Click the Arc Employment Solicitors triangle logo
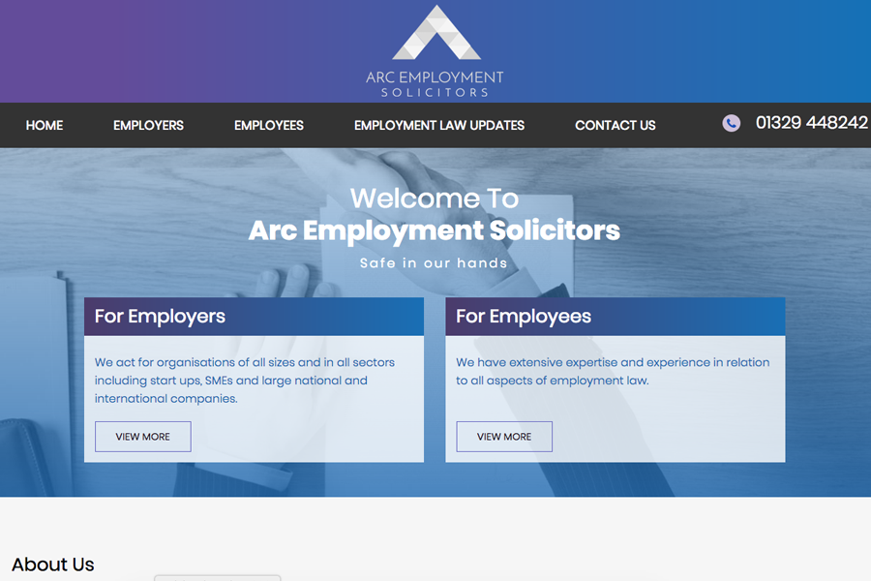The width and height of the screenshot is (871, 581). point(436,32)
